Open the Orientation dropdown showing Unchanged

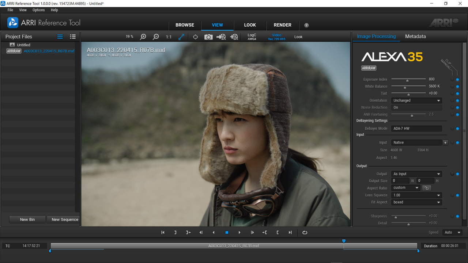416,100
